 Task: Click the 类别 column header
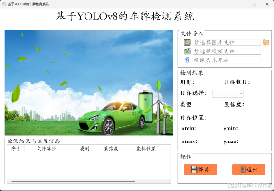(85, 149)
